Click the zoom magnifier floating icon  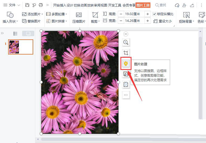click(126, 42)
